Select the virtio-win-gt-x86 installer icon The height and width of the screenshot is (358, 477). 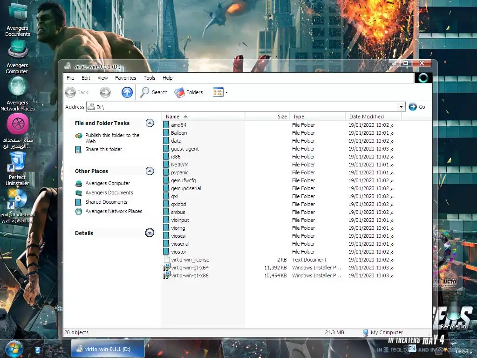[x=167, y=275]
